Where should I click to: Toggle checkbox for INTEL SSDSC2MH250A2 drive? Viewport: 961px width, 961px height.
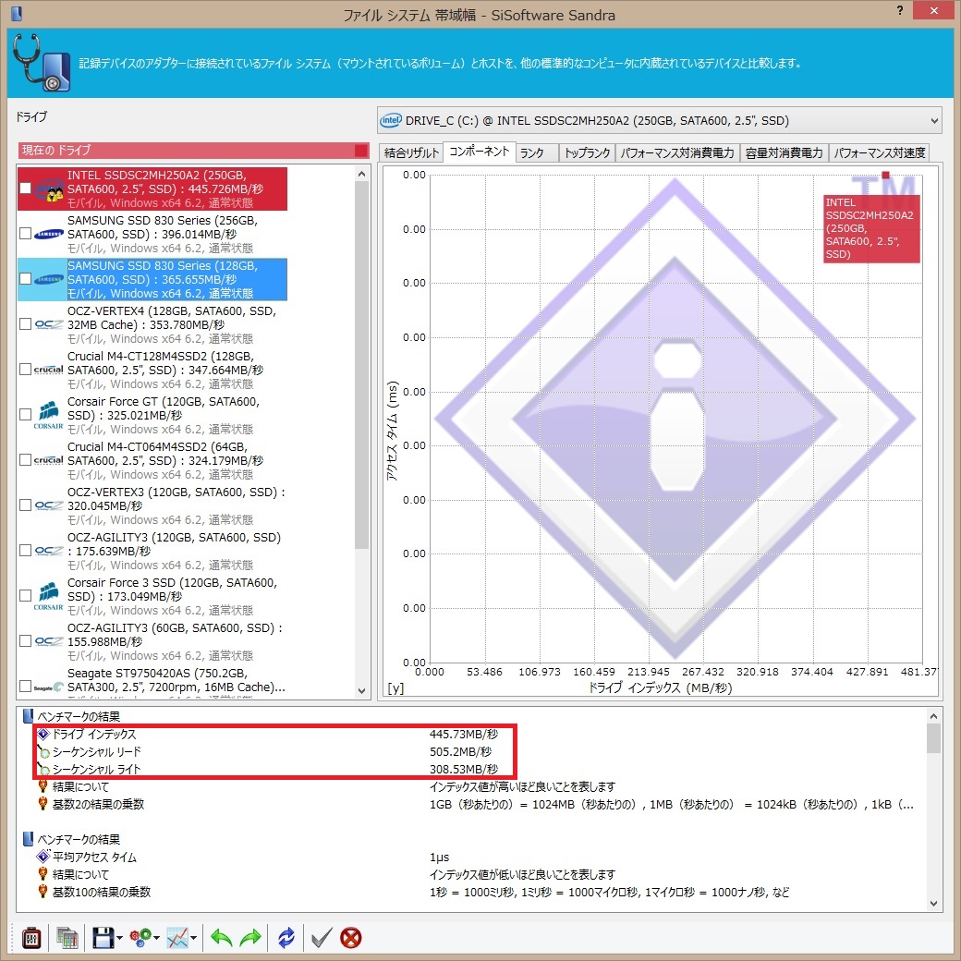(25, 189)
